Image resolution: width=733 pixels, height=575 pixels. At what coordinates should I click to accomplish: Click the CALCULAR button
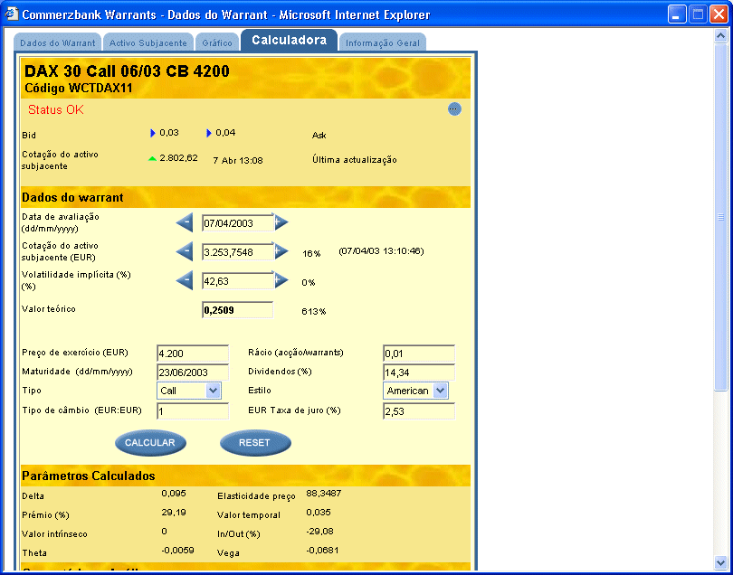coord(150,443)
